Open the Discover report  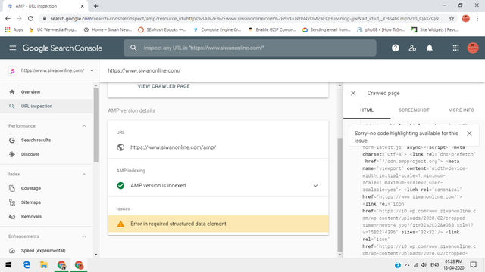pos(46,154)
